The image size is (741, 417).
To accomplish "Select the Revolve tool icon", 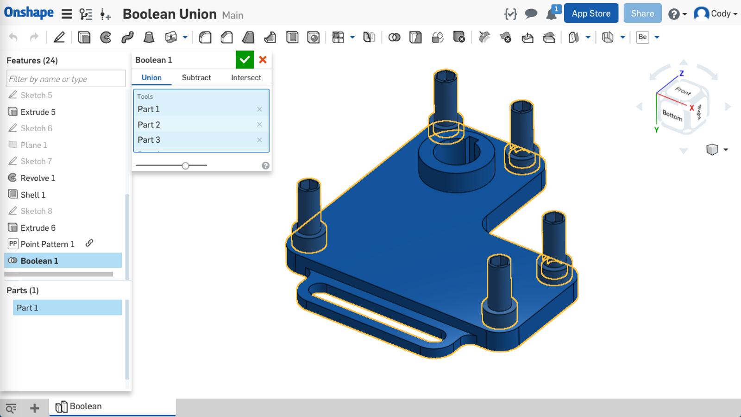I will pos(106,37).
